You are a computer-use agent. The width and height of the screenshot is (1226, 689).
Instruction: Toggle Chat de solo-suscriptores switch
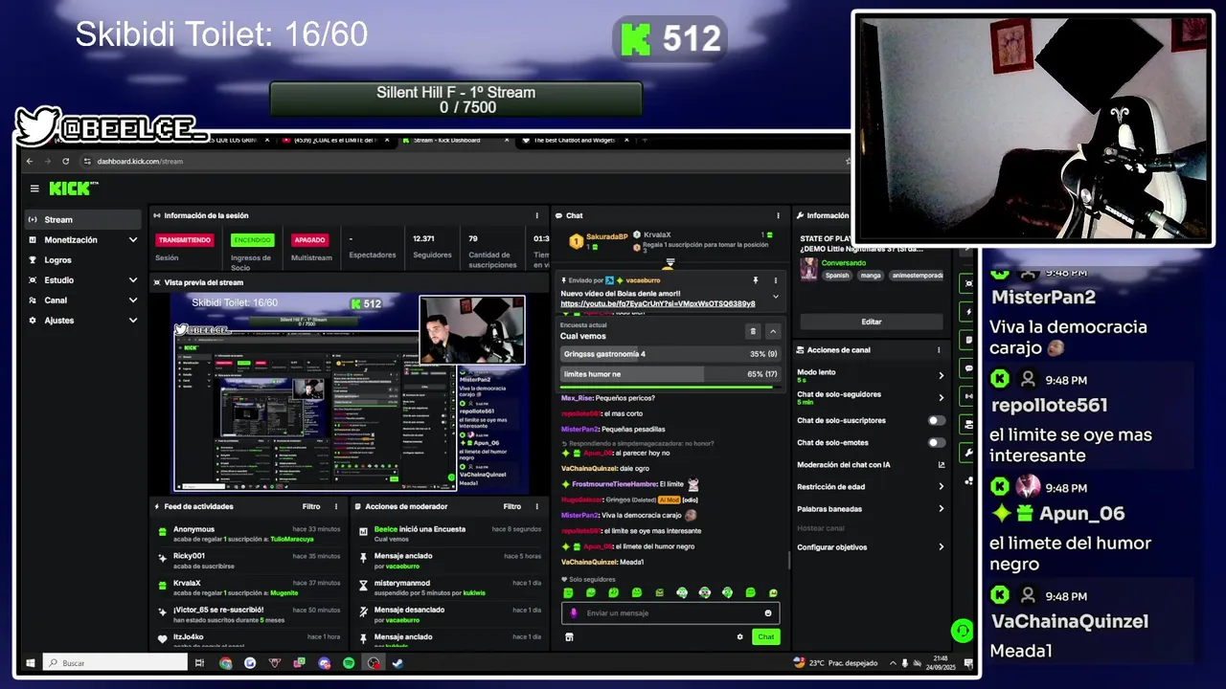tap(937, 420)
